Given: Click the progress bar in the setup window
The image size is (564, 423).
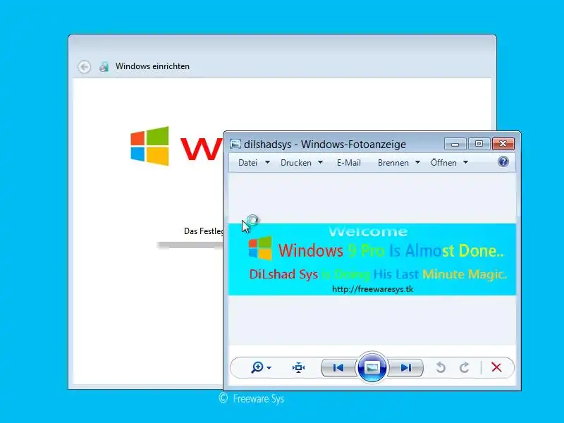Looking at the screenshot, I should pyautogui.click(x=190, y=245).
